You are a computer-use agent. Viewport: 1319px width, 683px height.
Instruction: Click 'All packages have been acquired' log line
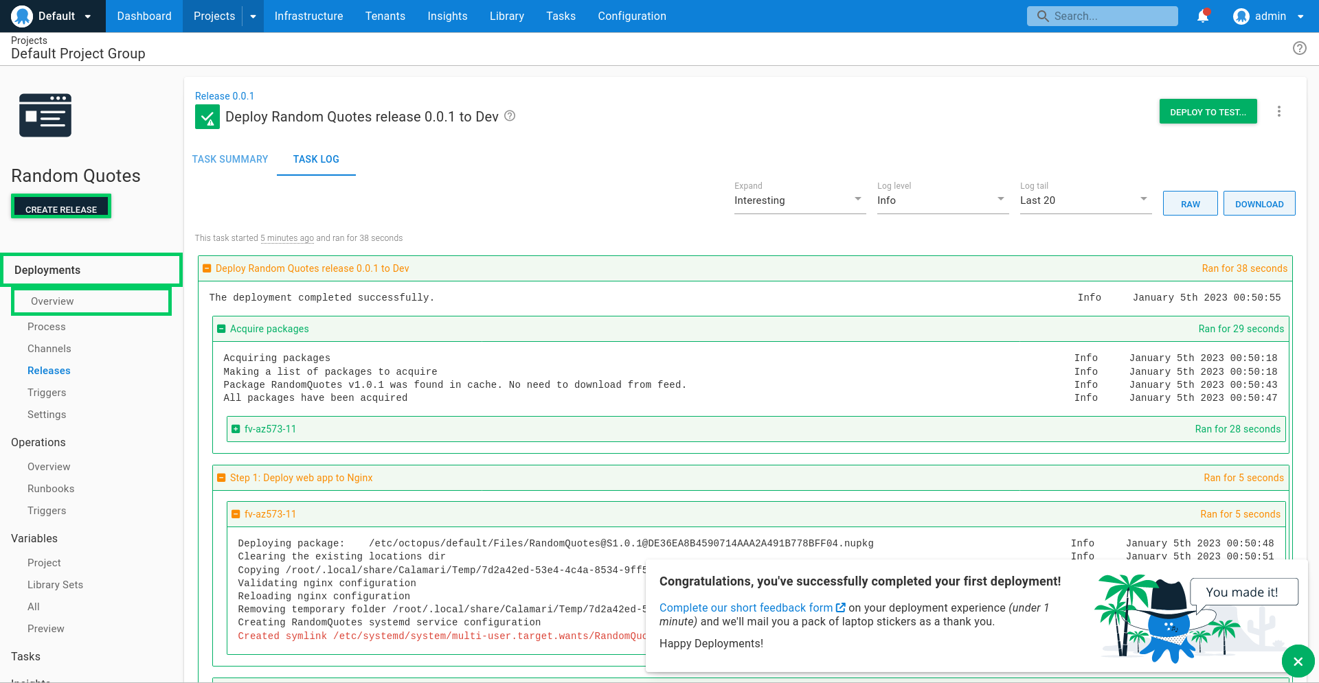click(x=315, y=398)
